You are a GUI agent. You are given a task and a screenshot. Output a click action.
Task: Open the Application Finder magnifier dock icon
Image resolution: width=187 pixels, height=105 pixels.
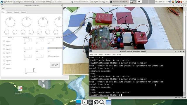pos(102,102)
